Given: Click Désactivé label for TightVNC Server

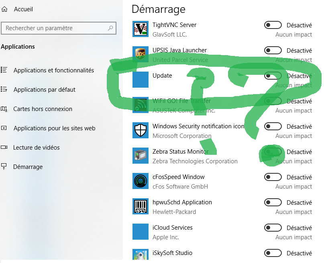Looking at the screenshot, I should pos(299,25).
